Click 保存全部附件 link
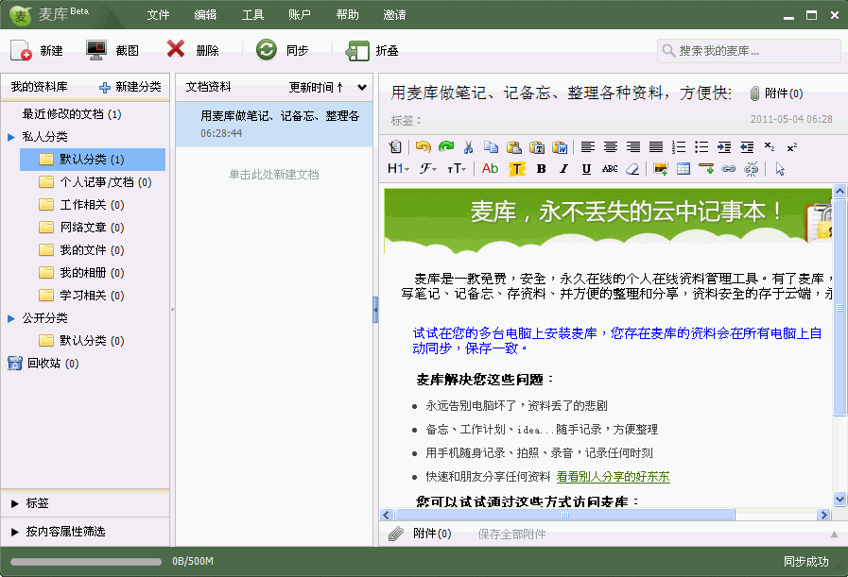The image size is (848, 577). (x=511, y=535)
